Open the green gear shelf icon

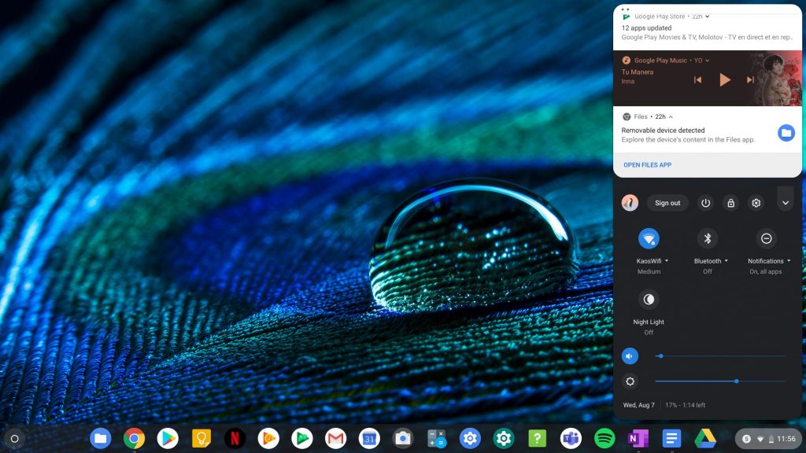point(504,439)
